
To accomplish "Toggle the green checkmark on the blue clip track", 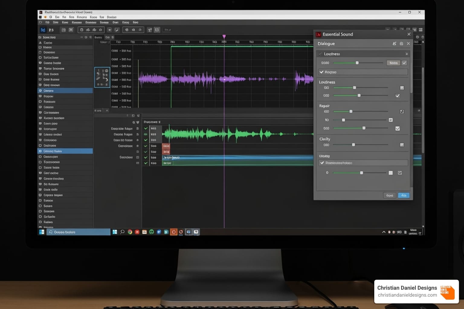I will tap(146, 158).
